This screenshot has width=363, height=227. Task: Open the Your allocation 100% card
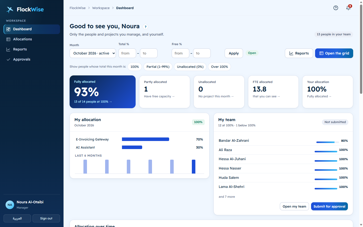pos(328,92)
